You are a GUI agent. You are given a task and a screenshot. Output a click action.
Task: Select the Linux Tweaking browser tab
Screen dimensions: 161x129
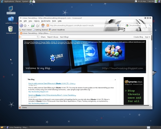pos(35,33)
